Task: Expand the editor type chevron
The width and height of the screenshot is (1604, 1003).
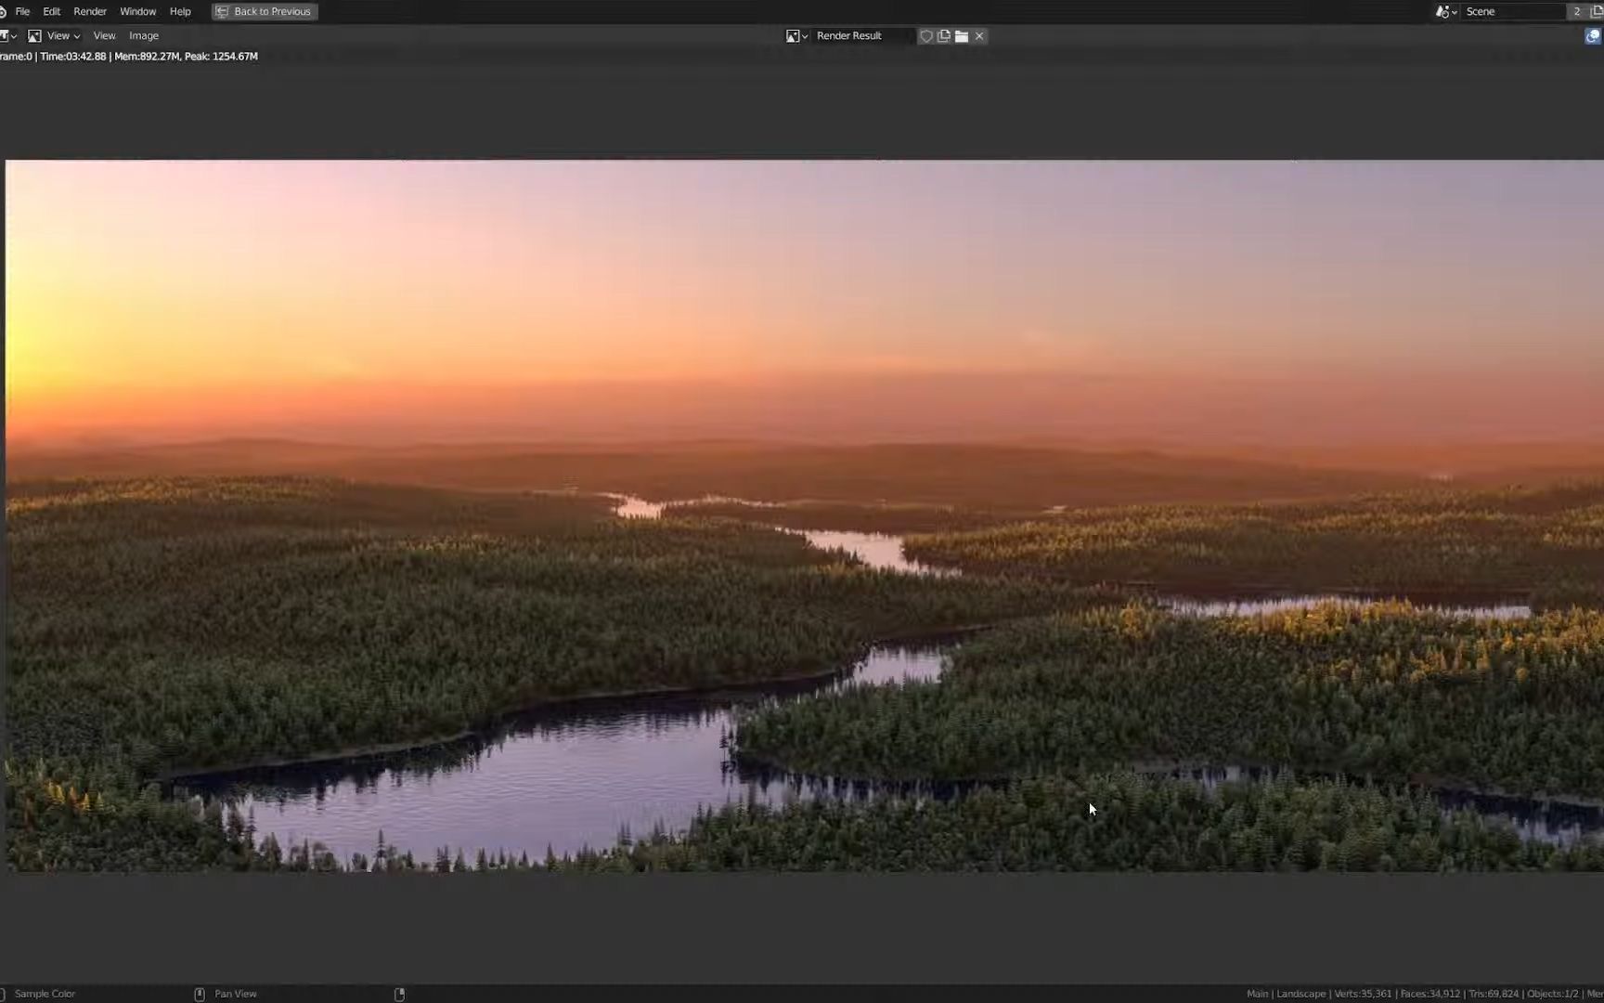Action: click(12, 35)
